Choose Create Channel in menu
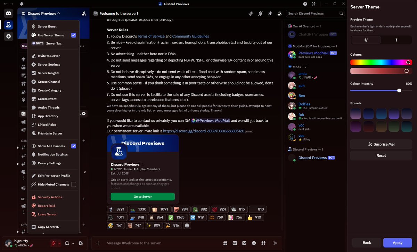The width and height of the screenshot is (417, 252). click(x=54, y=82)
